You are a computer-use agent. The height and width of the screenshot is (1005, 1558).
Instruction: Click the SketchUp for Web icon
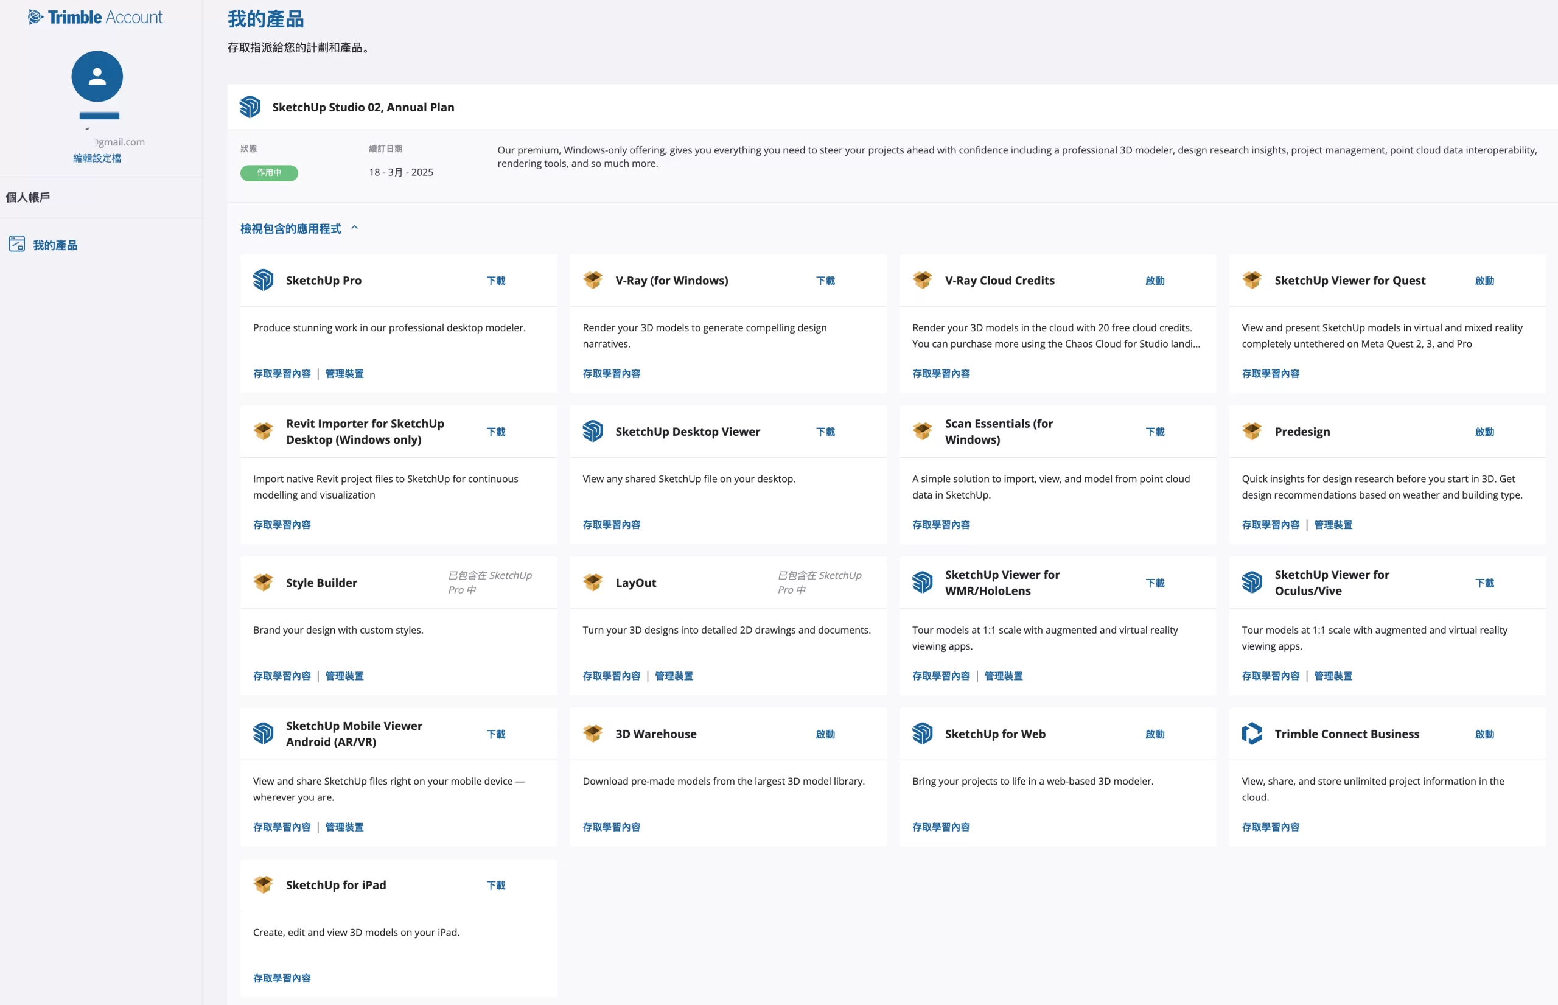(922, 734)
